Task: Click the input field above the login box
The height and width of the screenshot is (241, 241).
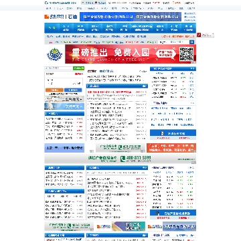Action: pos(58,68)
